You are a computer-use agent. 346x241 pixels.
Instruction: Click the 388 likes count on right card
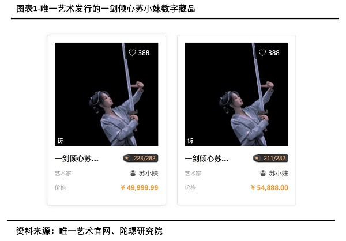[274, 53]
